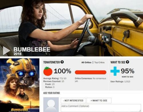Viewport: 143px width, 112px height.
Task: Switch to the Top Critics tab
Action: 100,62
